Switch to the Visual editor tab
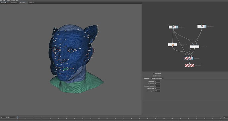The height and width of the screenshot is (121, 228). [x=23, y=3]
